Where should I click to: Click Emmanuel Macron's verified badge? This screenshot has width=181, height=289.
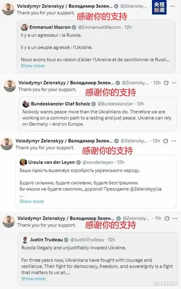[x=74, y=27]
